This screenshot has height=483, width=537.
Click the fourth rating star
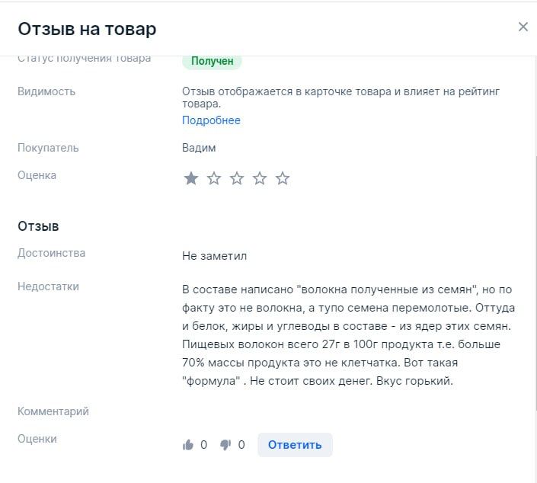pos(260,178)
